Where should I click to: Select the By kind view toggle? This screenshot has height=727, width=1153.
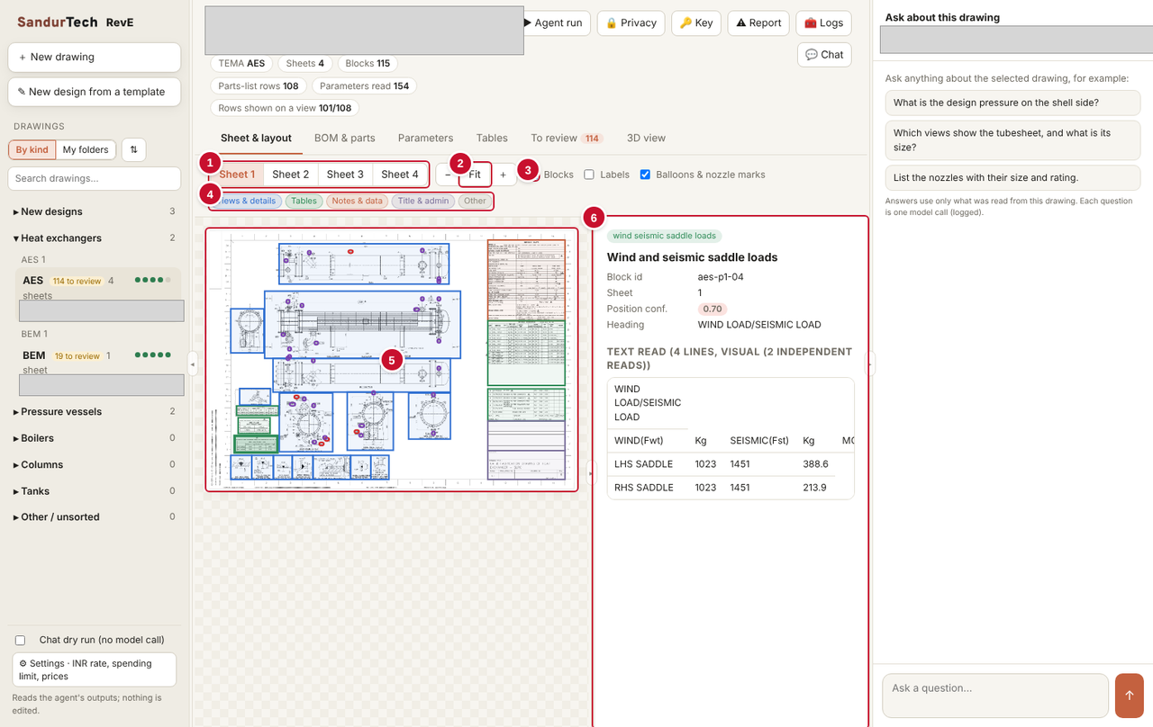(x=32, y=149)
